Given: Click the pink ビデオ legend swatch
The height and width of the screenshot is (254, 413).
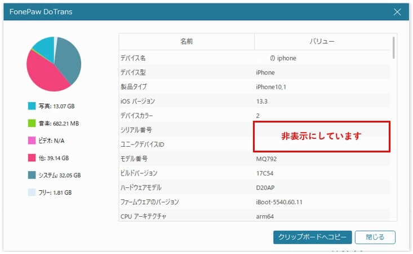Looking at the screenshot, I should 32,141.
